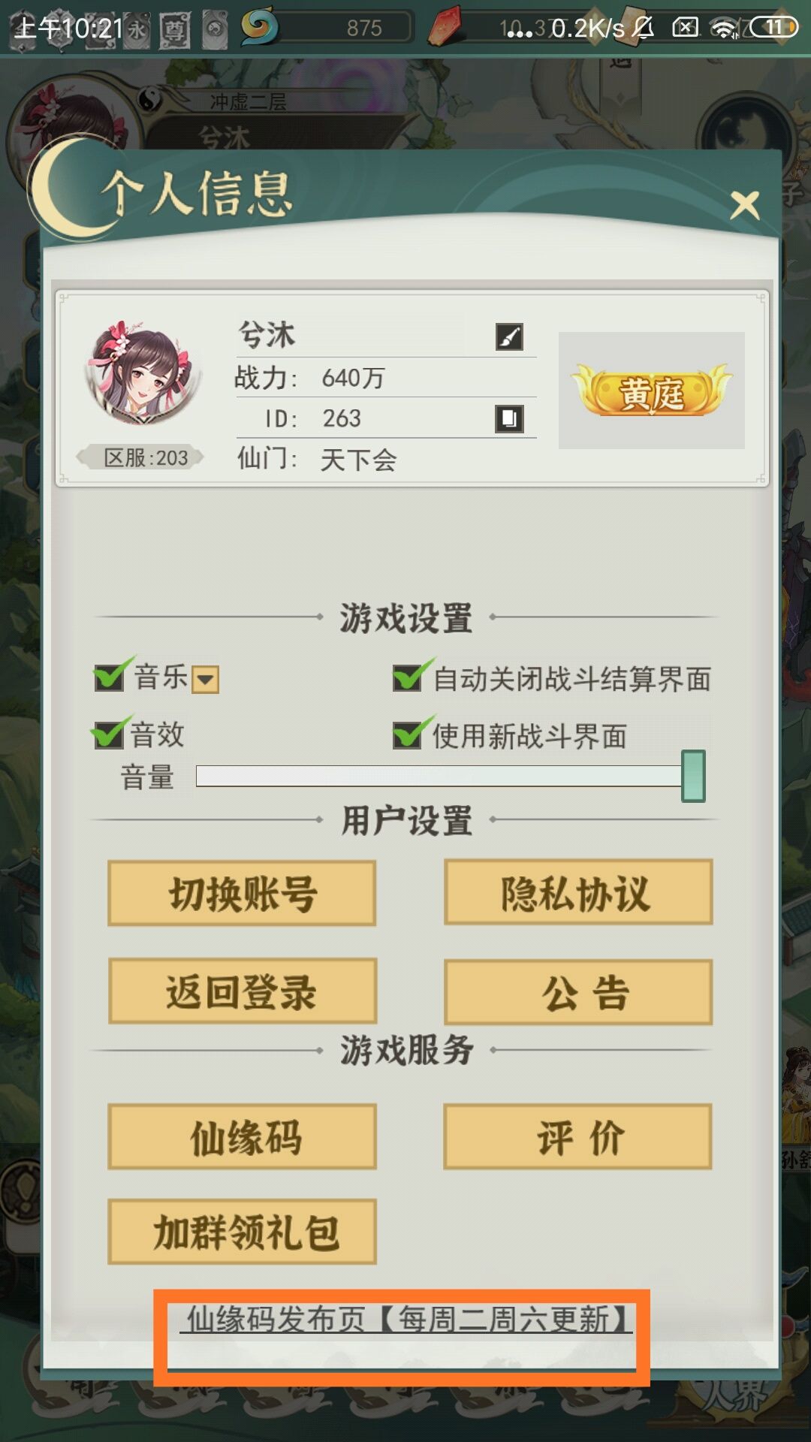Choose 返回登录 to return to login
The image size is (811, 1442).
(242, 991)
